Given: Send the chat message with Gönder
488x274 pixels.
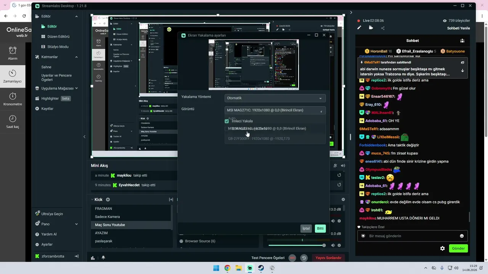Looking at the screenshot, I should tap(458, 249).
